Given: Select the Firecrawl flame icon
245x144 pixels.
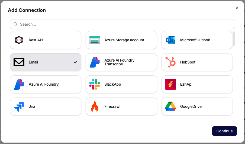Looking at the screenshot, I should click(x=95, y=106).
